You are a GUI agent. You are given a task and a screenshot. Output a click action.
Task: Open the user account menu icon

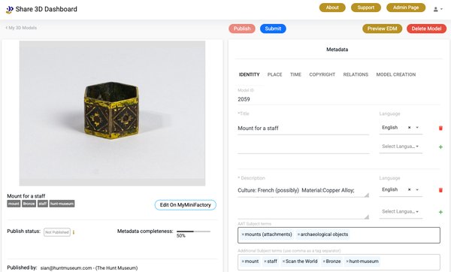[x=437, y=9]
